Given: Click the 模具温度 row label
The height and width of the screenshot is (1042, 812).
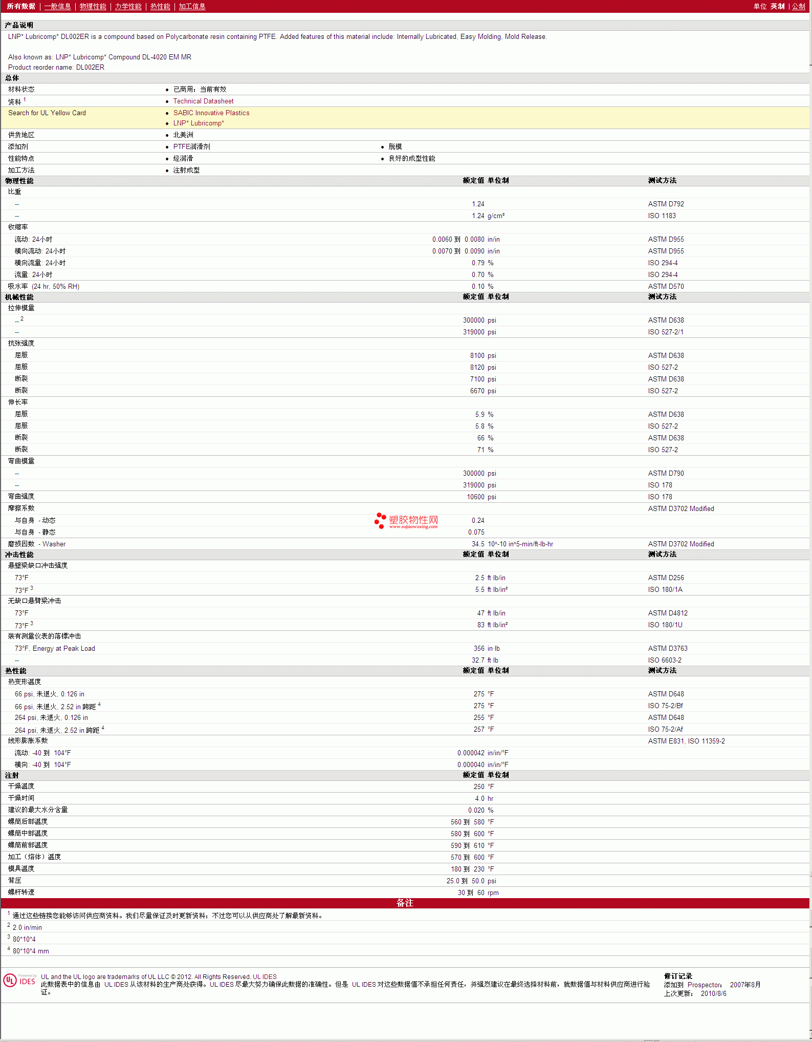Looking at the screenshot, I should pyautogui.click(x=21, y=868).
